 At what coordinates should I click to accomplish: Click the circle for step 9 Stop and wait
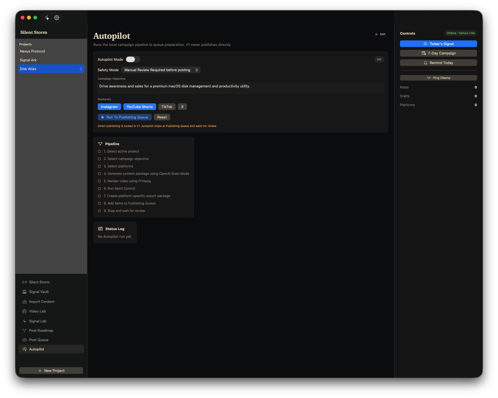[x=99, y=211]
